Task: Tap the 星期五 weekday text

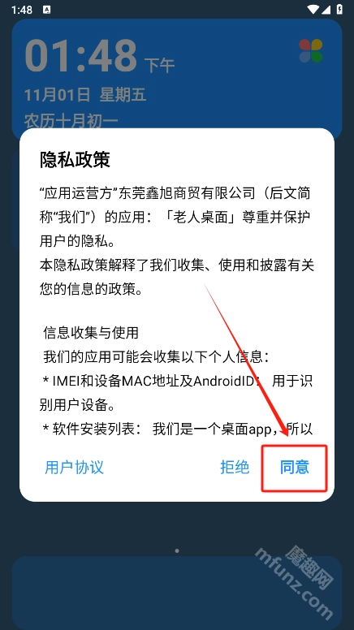Action: pyautogui.click(x=123, y=95)
